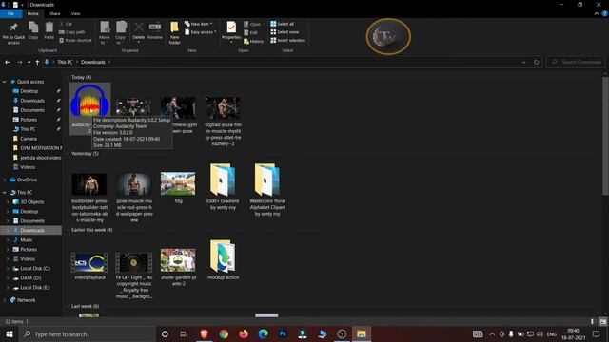609x342 pixels.
Task: Open Firefox from taskbar
Action: pos(244,333)
